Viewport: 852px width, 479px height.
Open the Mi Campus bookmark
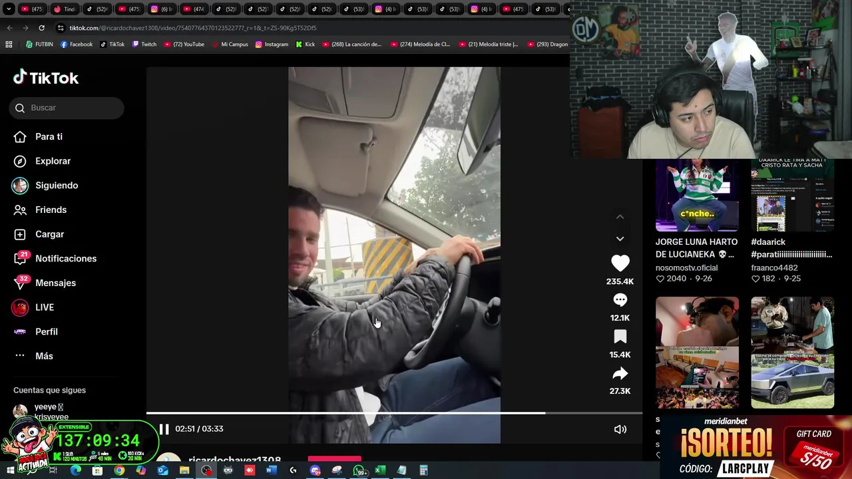coord(230,45)
